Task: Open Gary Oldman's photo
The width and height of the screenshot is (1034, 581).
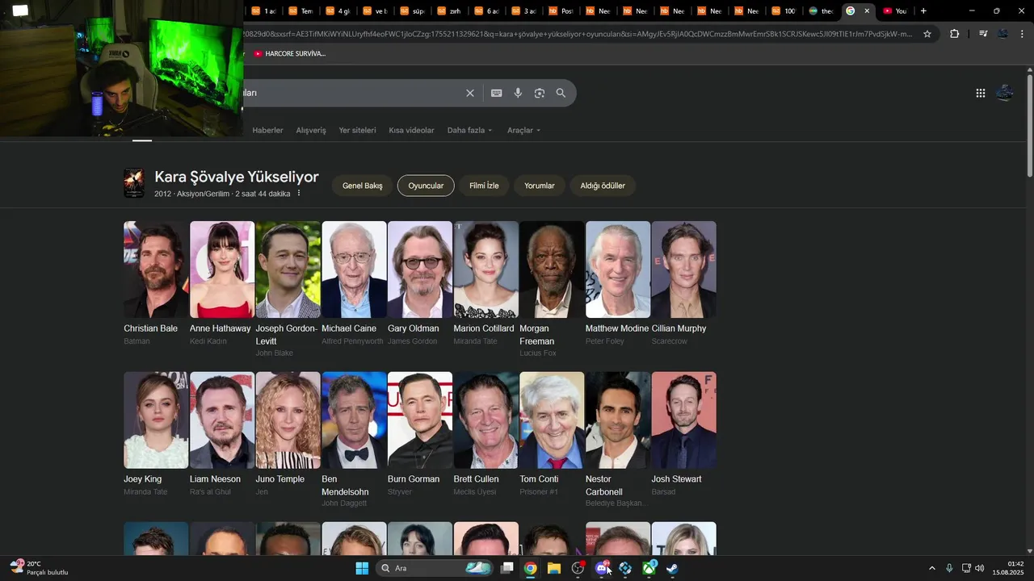Action: click(420, 270)
